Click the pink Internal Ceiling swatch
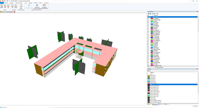 coord(149,83)
